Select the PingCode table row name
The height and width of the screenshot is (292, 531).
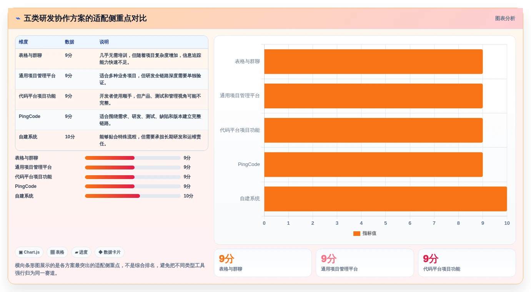[x=30, y=116]
